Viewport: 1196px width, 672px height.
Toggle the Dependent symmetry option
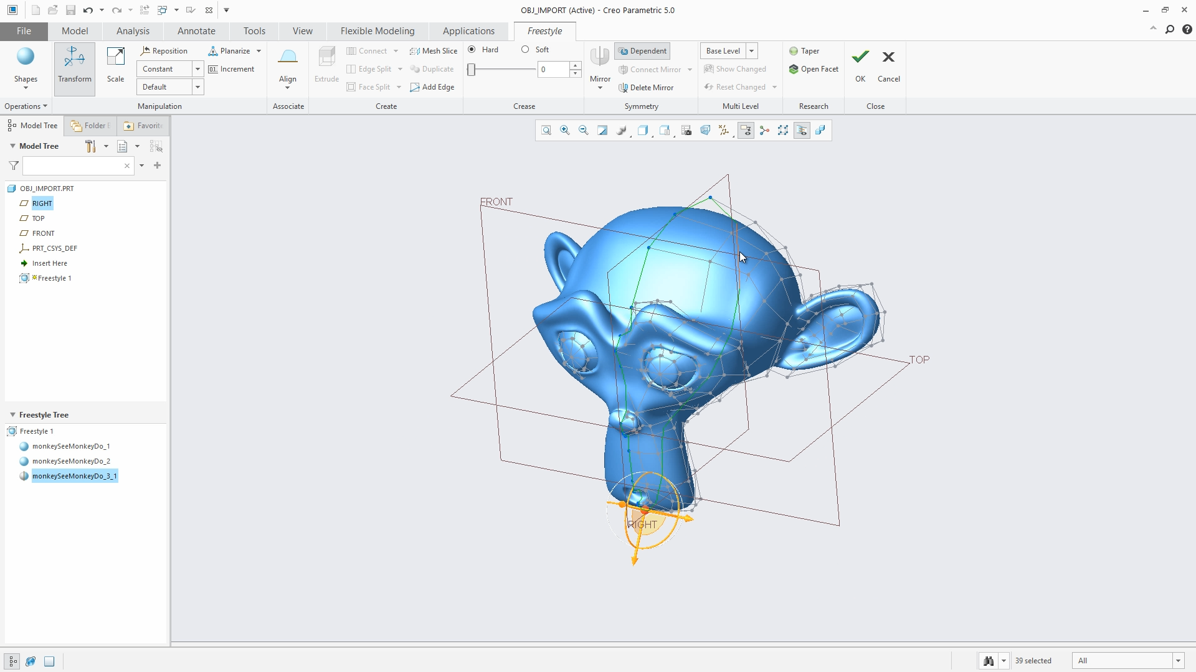[x=642, y=51]
